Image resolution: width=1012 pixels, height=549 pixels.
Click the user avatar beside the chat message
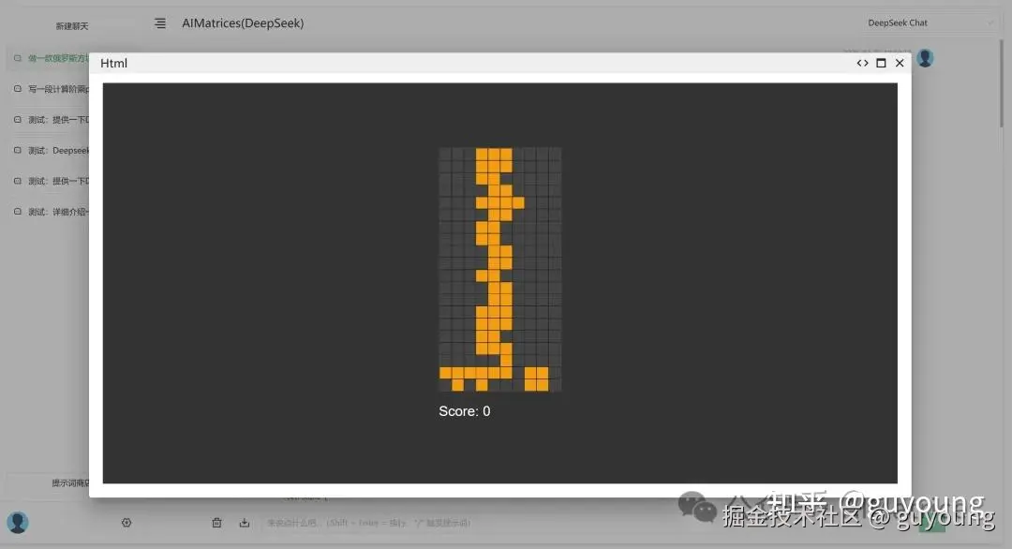(925, 58)
